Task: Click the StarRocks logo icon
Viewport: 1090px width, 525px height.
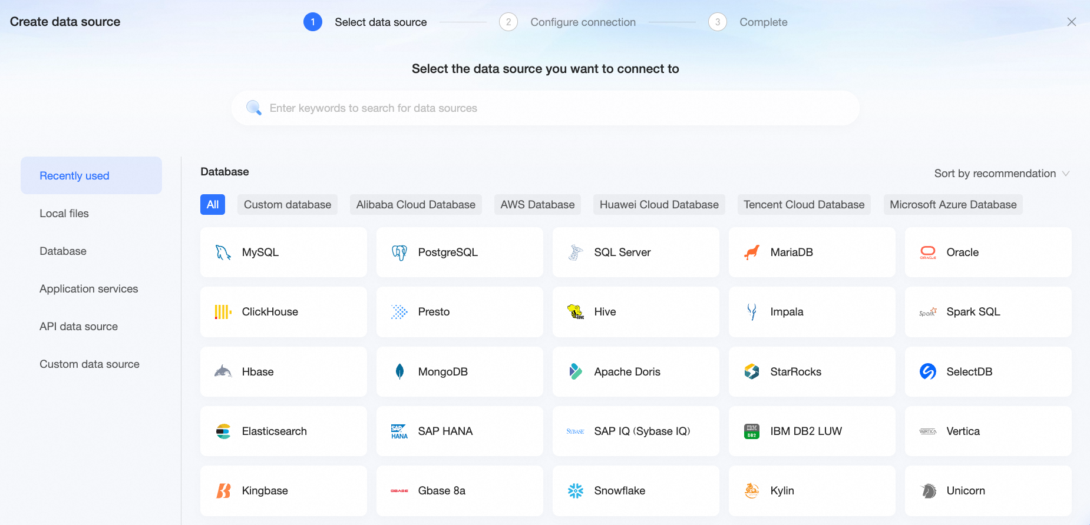Action: (x=752, y=371)
